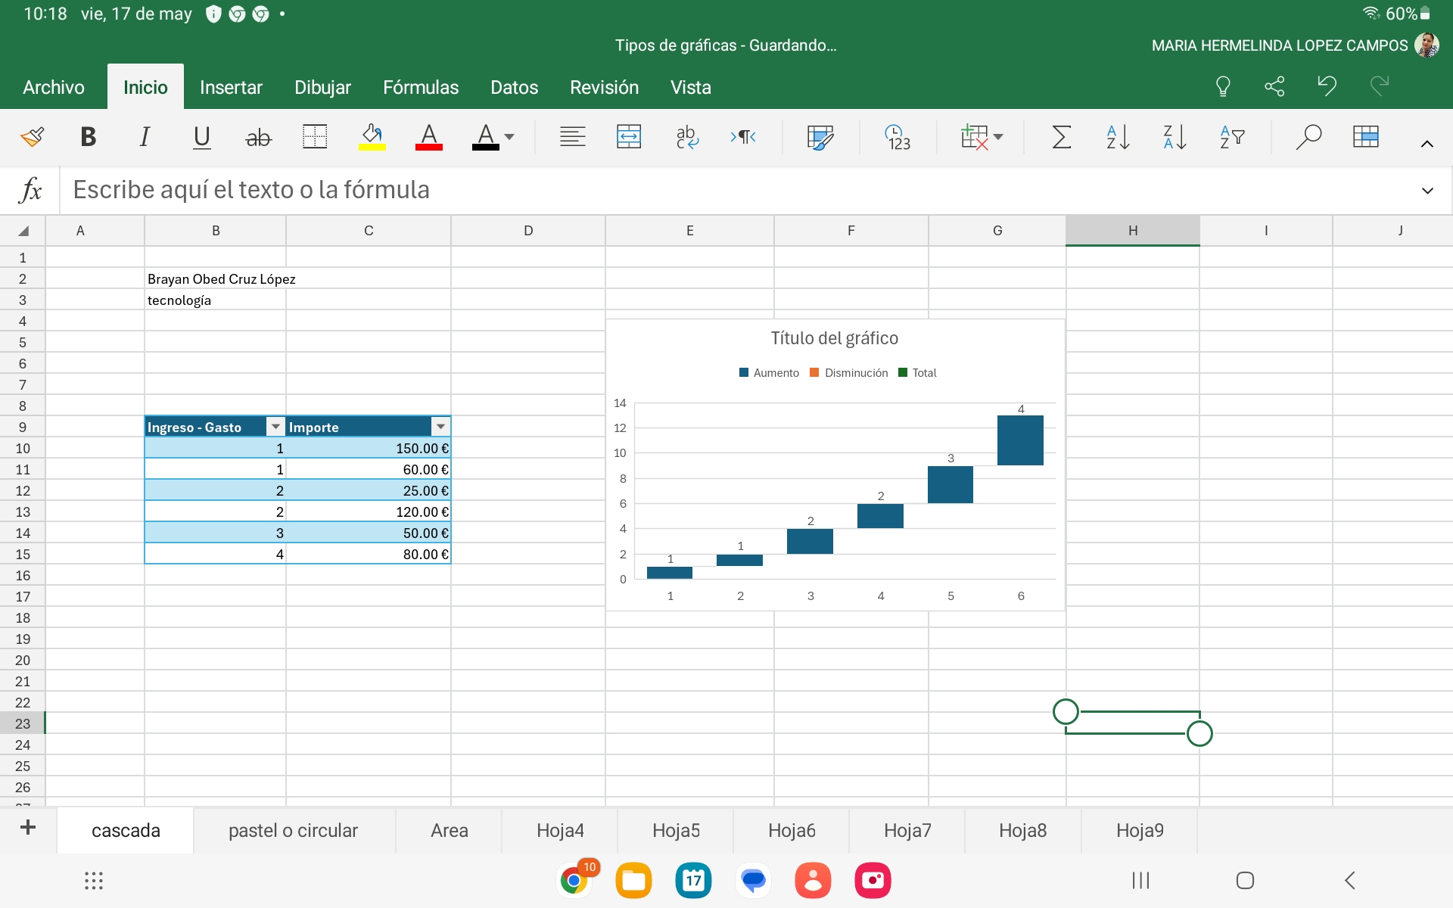Undo the last action
The width and height of the screenshot is (1453, 908).
point(1327,86)
